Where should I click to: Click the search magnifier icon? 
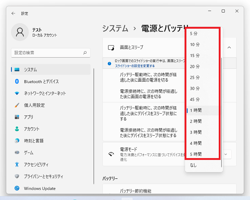coord(85,53)
